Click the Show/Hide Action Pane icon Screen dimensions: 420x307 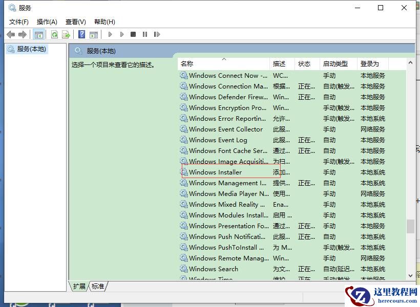pos(94,34)
